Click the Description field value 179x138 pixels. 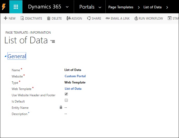tap(66, 114)
